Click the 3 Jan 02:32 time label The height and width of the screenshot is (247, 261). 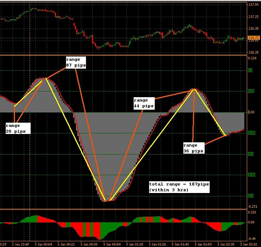coord(249,244)
